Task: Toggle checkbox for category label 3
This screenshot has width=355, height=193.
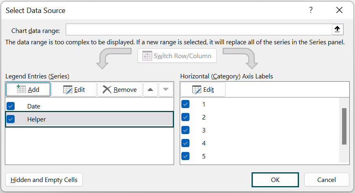Action: (185, 130)
